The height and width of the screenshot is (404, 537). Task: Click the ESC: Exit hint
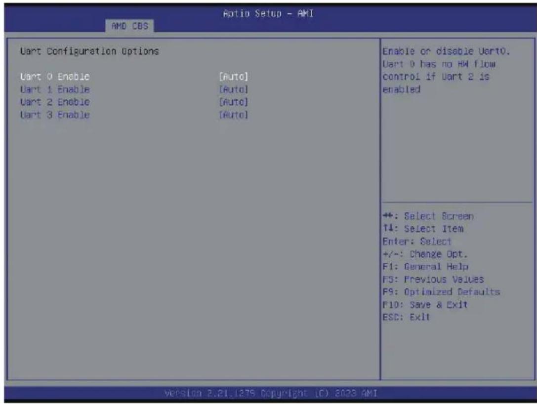tap(406, 317)
